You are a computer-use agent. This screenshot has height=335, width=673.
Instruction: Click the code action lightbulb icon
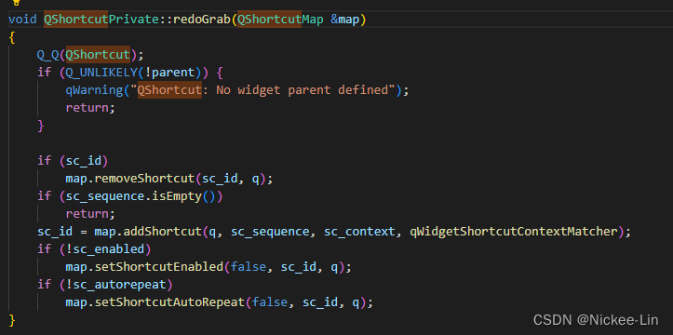pyautogui.click(x=16, y=2)
